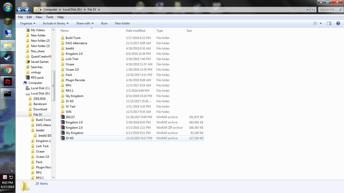Image resolution: width=344 pixels, height=193 pixels.
Task: Open the recent pages dropdown next to Forward
Action: (x=31, y=10)
